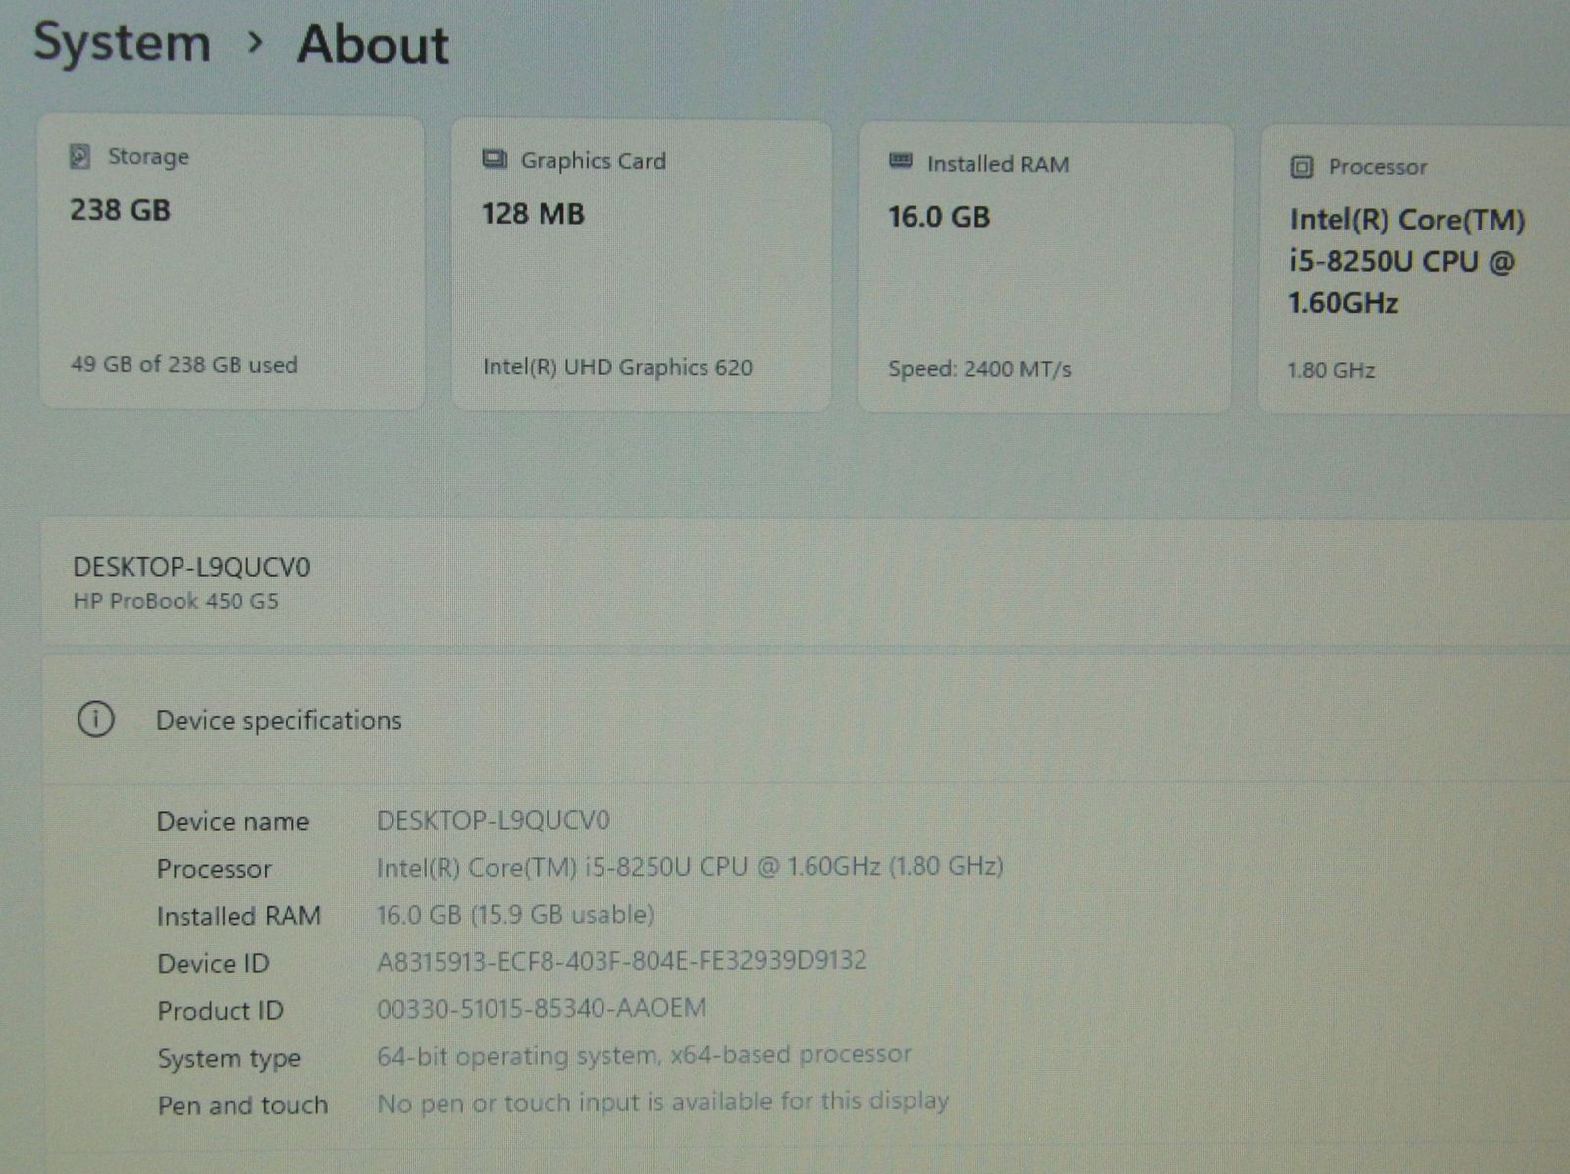Select the Product ID value 00330-51015-85340-AAOEM
Image resolution: width=1570 pixels, height=1174 pixels.
[x=541, y=1008]
